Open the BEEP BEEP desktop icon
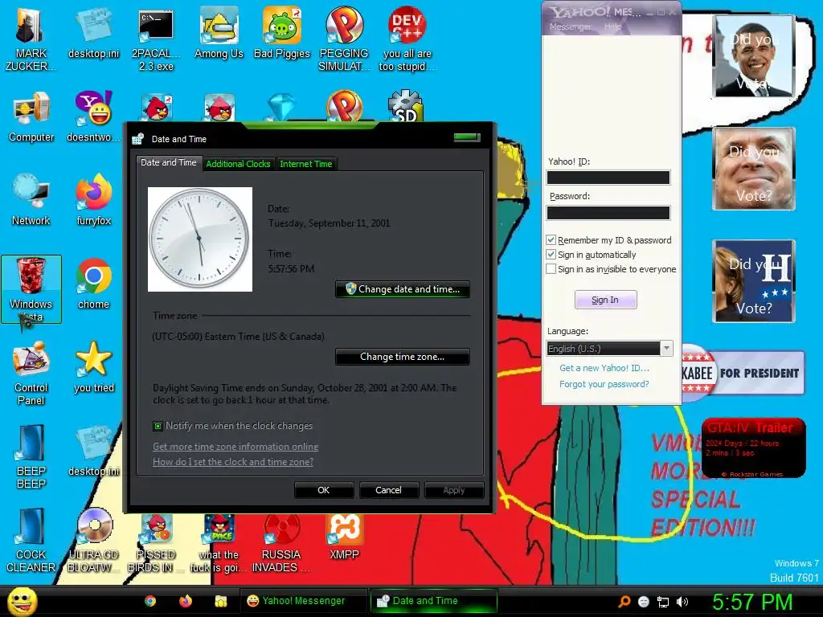823x617 pixels. pyautogui.click(x=31, y=456)
